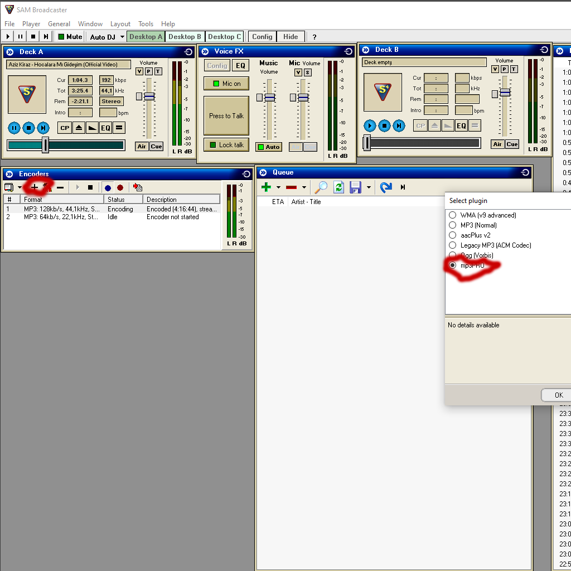Viewport: 571px width, 571px height.
Task: Click the Press to Talk button
Action: pos(226,116)
